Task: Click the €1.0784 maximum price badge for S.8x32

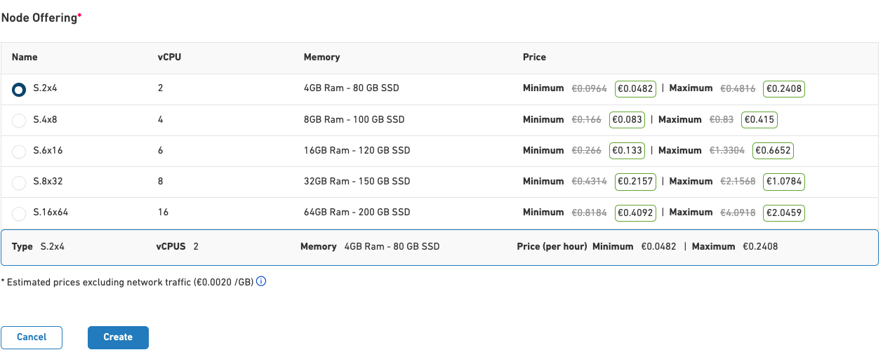Action: point(783,182)
